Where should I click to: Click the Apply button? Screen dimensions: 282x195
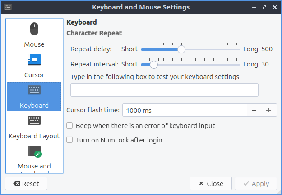[256, 183]
